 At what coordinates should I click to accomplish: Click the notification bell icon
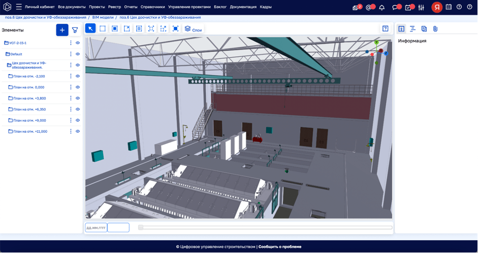pyautogui.click(x=382, y=8)
